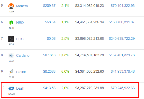Click the XMR ticker label
This screenshot has height=99, width=144.
tap(11, 12)
